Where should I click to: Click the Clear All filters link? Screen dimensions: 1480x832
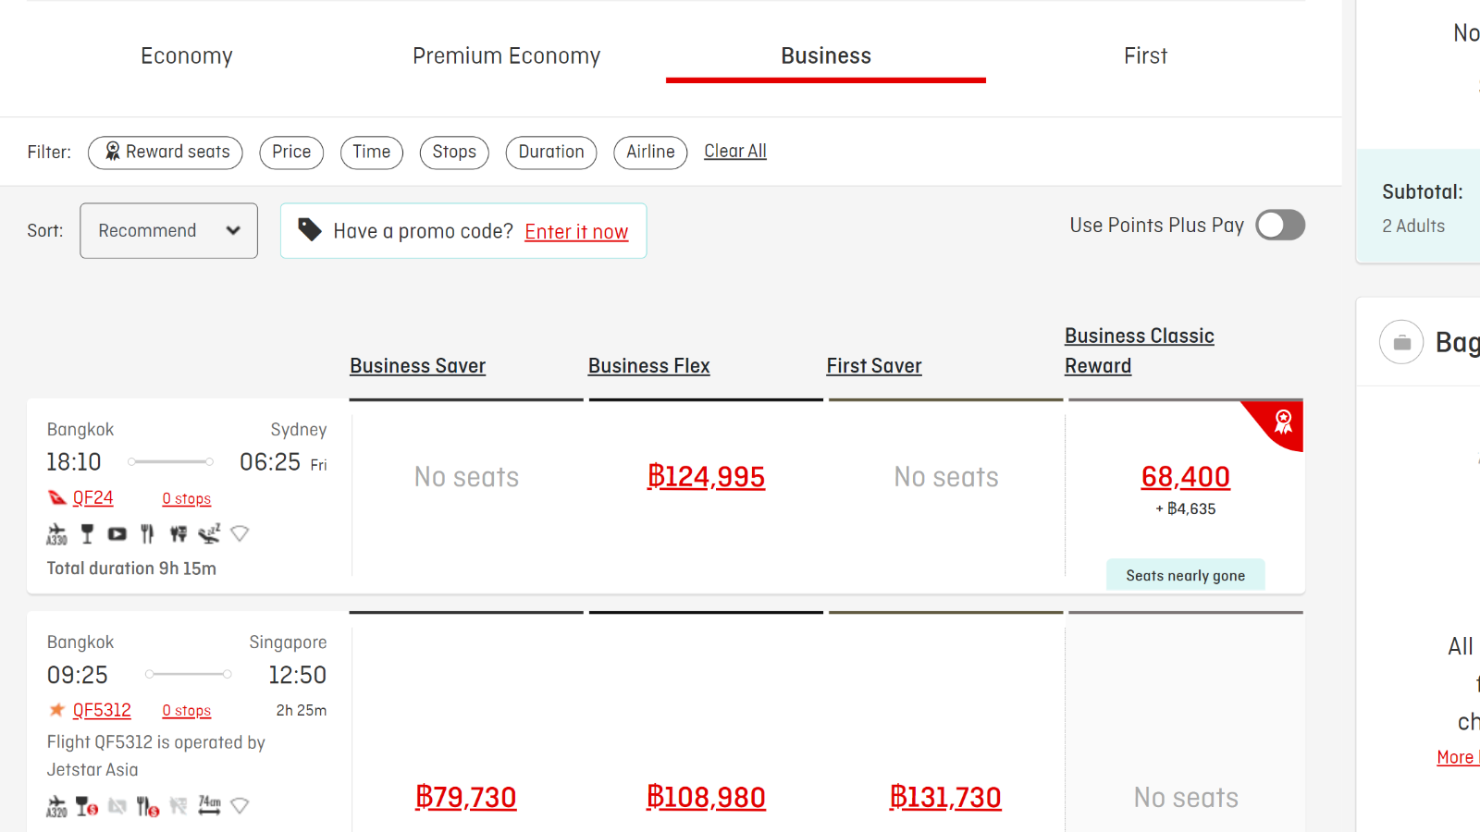click(735, 151)
